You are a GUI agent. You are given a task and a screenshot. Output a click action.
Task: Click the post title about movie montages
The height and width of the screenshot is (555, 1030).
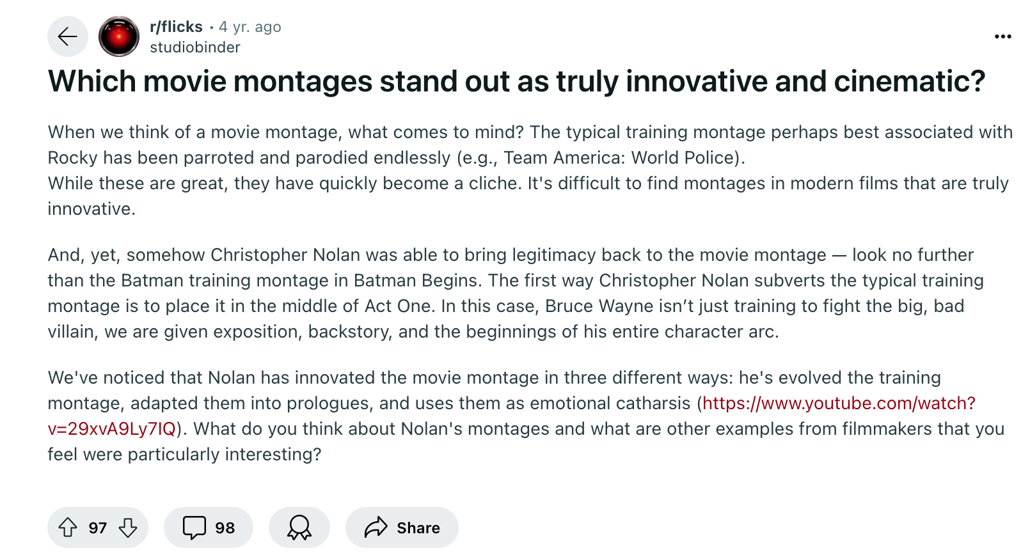pos(516,81)
